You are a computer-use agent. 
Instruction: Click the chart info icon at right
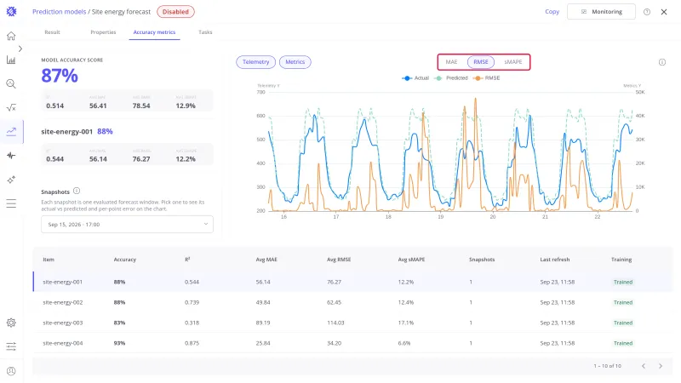662,62
